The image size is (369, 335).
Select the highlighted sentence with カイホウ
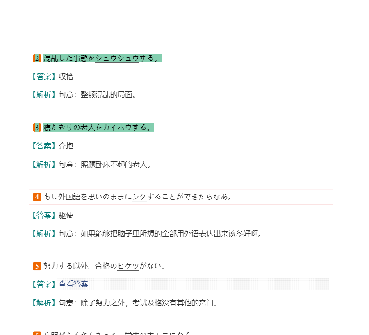[x=98, y=128]
